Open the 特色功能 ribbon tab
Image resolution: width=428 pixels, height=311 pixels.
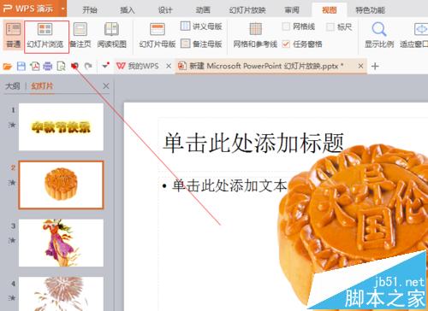371,10
